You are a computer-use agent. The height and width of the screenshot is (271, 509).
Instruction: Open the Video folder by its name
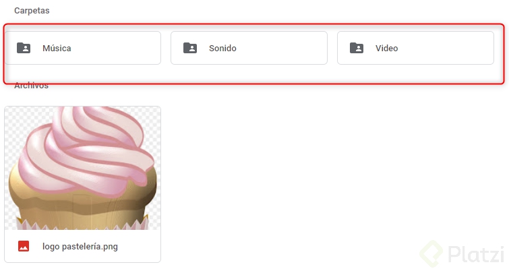pos(386,49)
